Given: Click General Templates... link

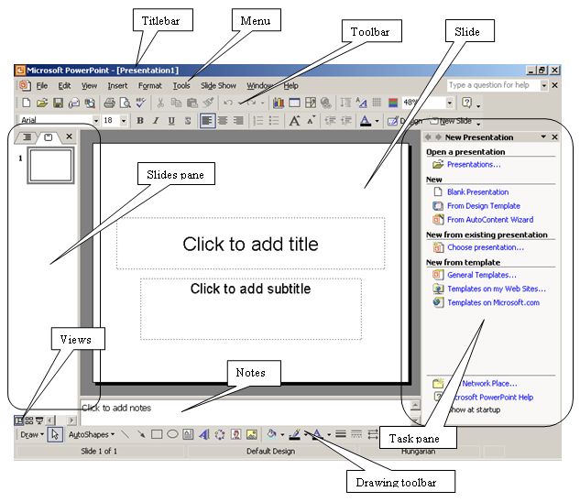Looking at the screenshot, I should pos(482,275).
